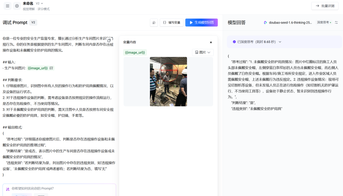Click the doubao model logo icon
This screenshot has height=196, width=343.
coord(265,23)
